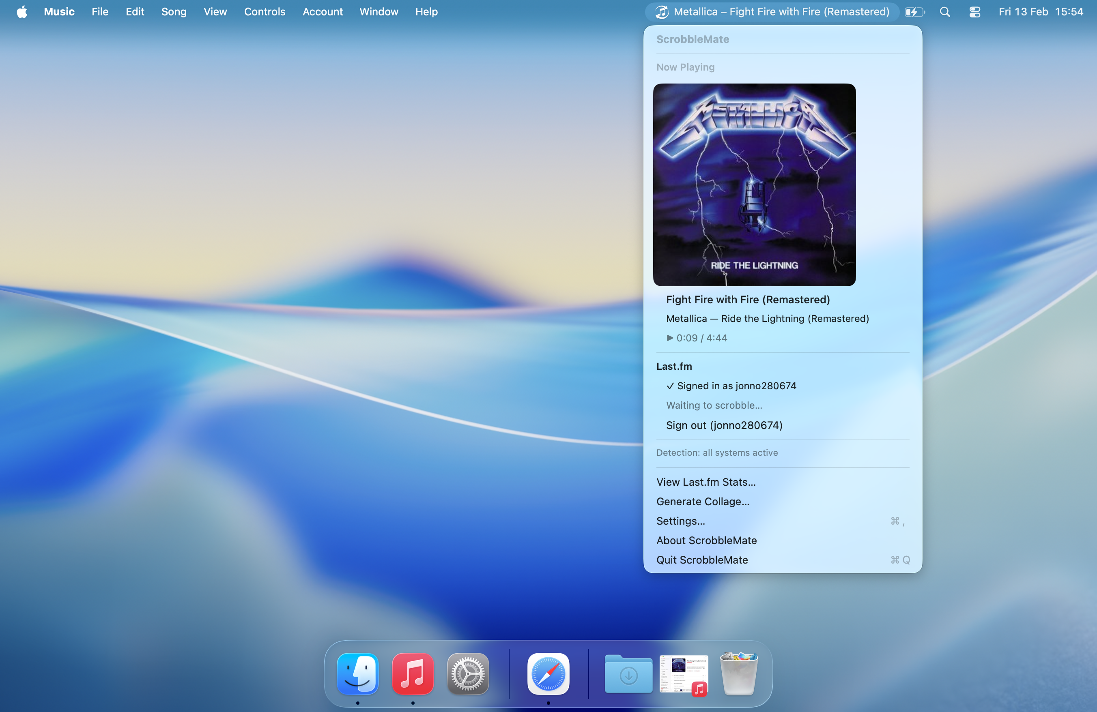
Task: Open Safari from the Dock
Action: tap(548, 674)
